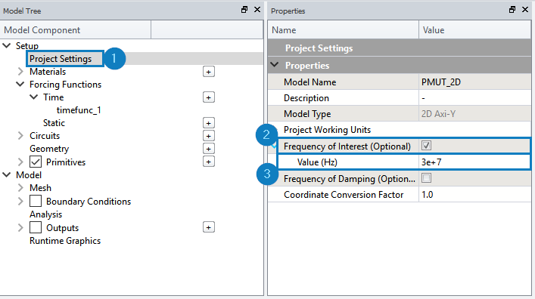Edit Coordinate Conversion Factor value 1.0
The image size is (535, 299).
(474, 195)
